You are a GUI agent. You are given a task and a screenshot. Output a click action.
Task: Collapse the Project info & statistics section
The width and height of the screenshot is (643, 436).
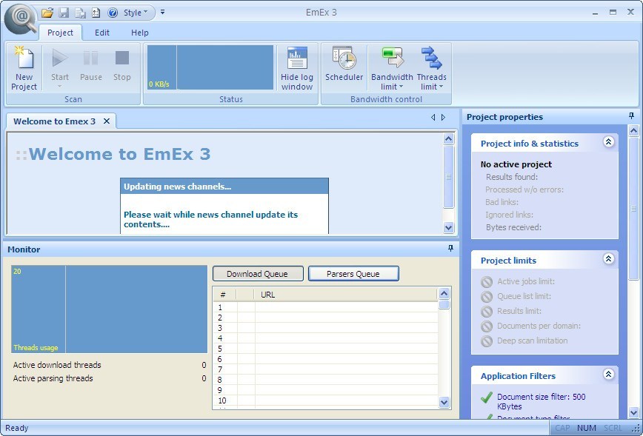pyautogui.click(x=609, y=142)
